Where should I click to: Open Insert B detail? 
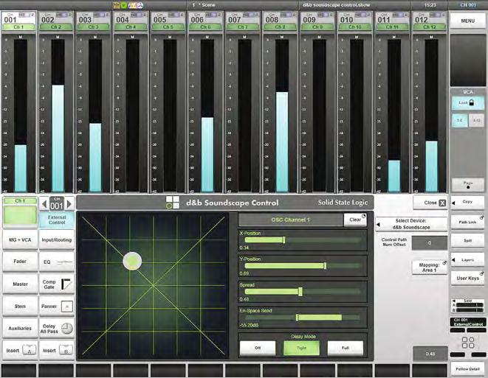point(57,350)
